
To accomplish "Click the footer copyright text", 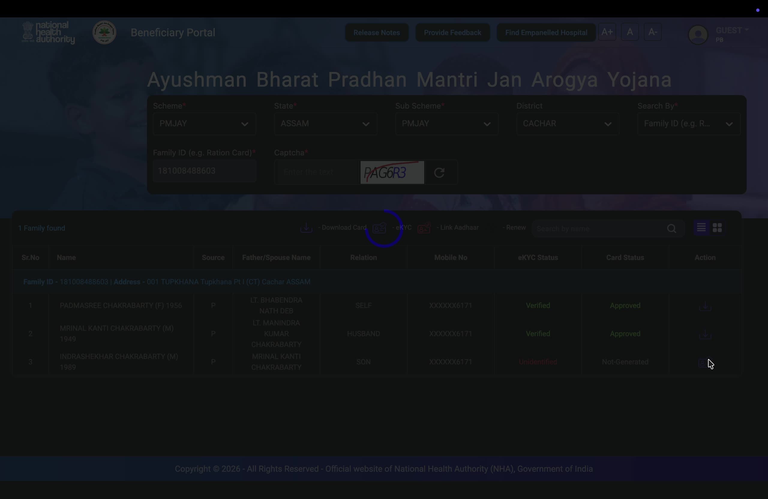I will coord(384,469).
